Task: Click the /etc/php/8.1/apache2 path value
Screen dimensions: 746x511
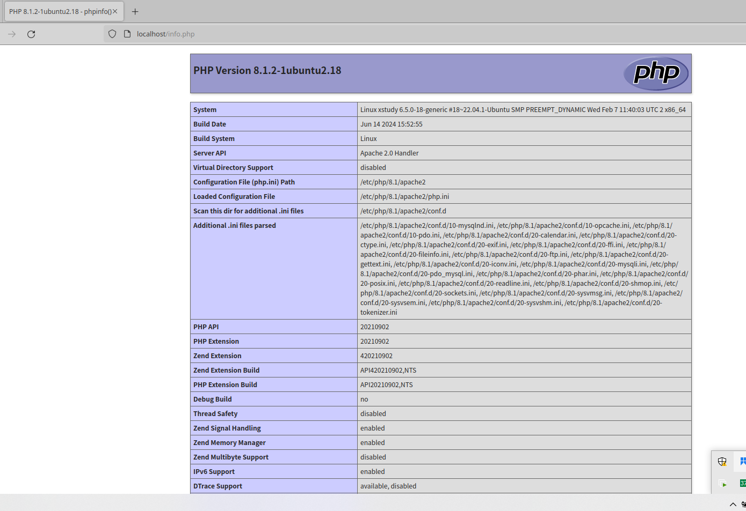Action: click(x=393, y=182)
